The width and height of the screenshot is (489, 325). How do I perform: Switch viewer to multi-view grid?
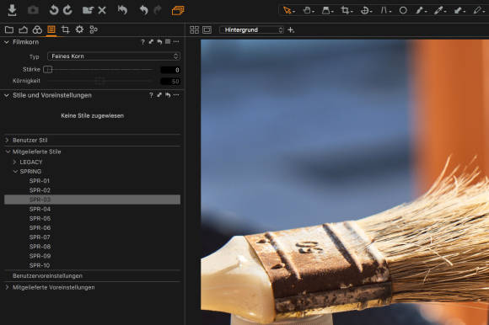[x=194, y=29]
